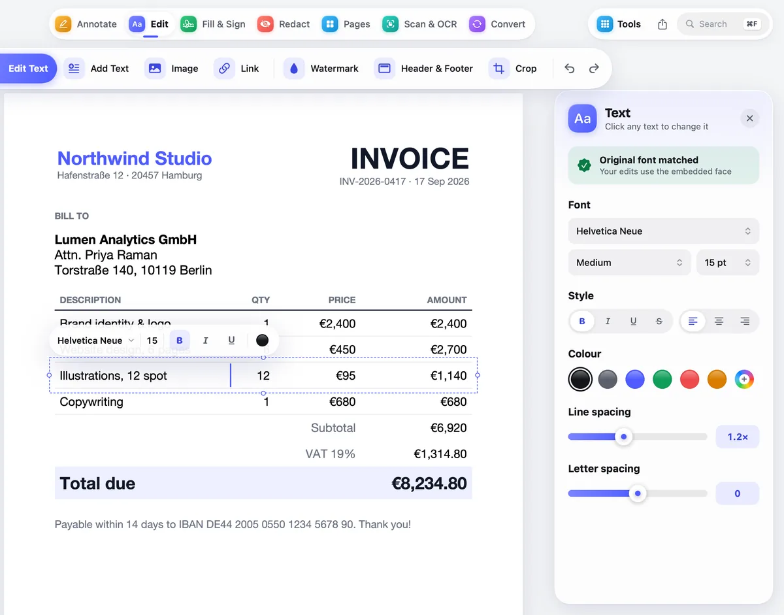Open the custom colour picker wheel
This screenshot has width=784, height=615.
[x=744, y=379]
